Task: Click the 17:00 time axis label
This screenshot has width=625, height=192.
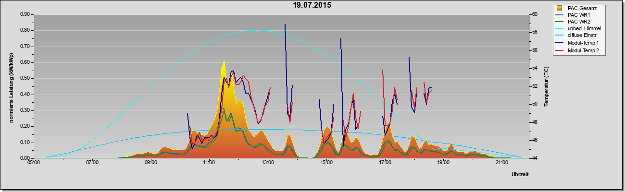Action: click(x=385, y=163)
